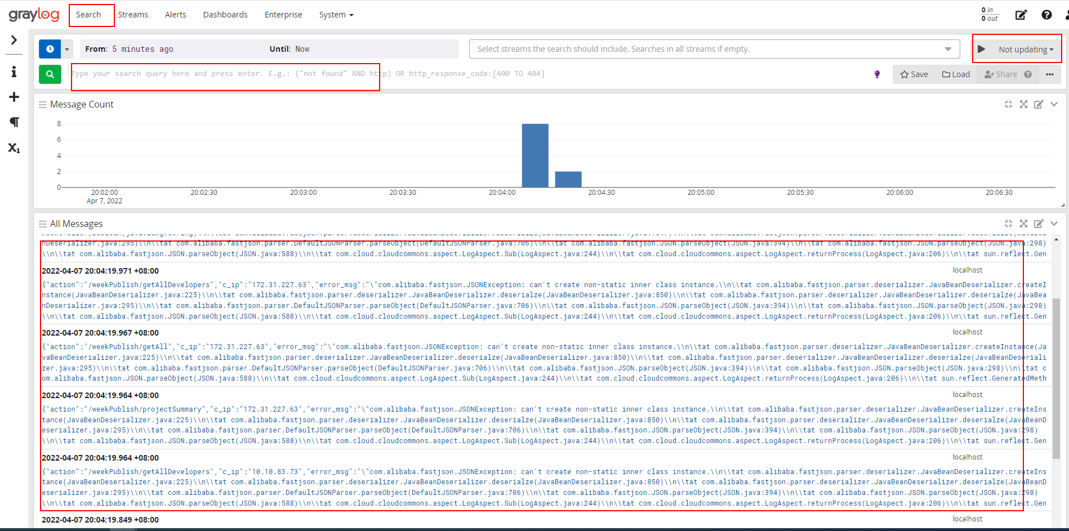
Task: Expand All Messages widget to fullscreen
Action: click(1023, 224)
